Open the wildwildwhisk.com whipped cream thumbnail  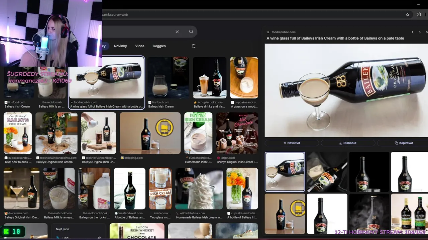pyautogui.click(x=199, y=189)
